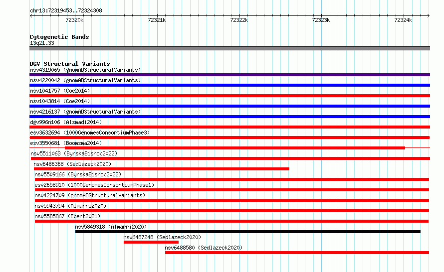Click the red nsv5585867 variant bar

point(231,221)
